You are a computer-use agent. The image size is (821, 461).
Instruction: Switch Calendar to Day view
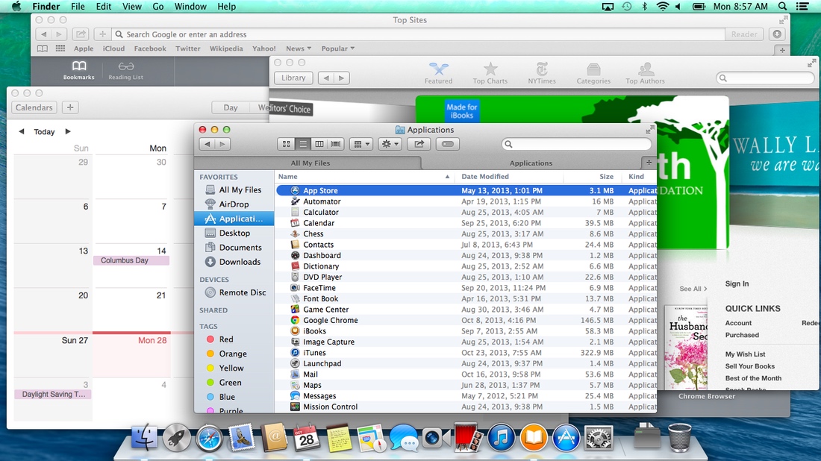pos(231,107)
